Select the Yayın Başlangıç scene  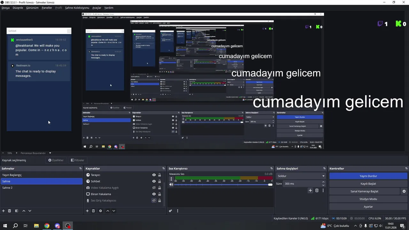pyautogui.click(x=41, y=175)
